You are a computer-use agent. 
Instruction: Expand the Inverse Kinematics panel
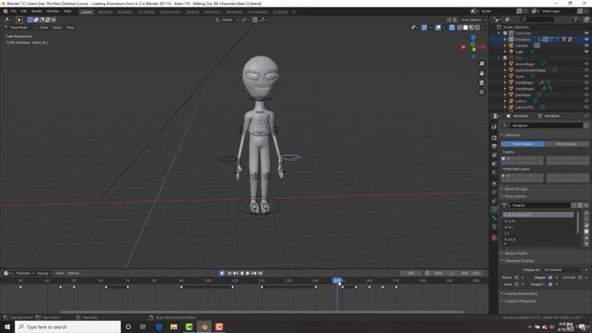[x=521, y=294]
